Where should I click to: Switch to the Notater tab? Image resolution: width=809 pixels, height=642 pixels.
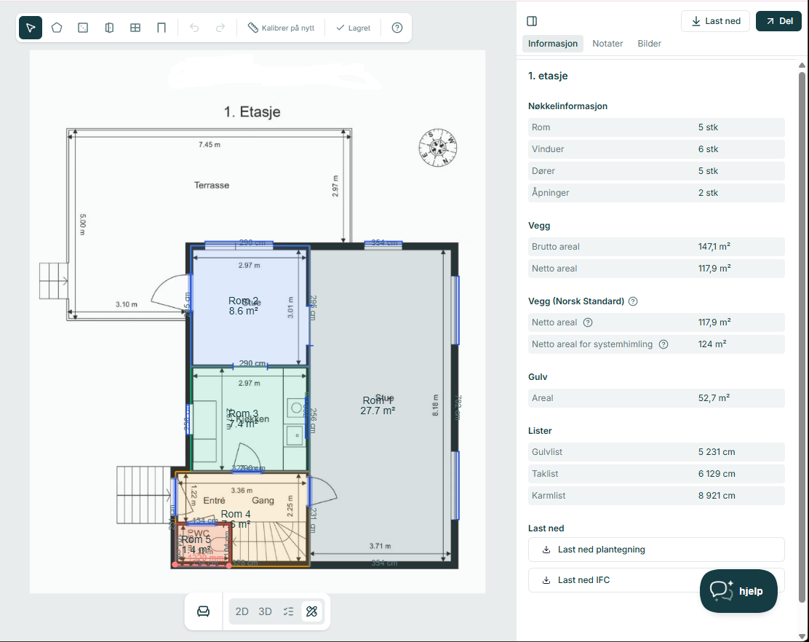tap(607, 43)
